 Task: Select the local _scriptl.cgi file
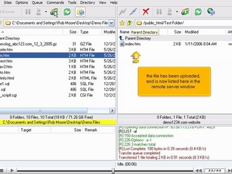(58, 95)
